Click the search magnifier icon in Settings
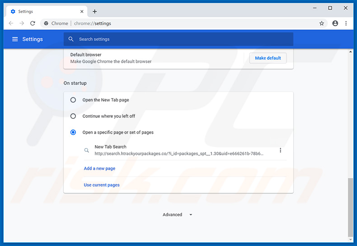This screenshot has width=357, height=246. pyautogui.click(x=71, y=39)
